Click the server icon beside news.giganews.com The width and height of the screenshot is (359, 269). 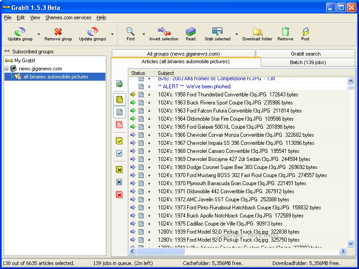point(13,69)
